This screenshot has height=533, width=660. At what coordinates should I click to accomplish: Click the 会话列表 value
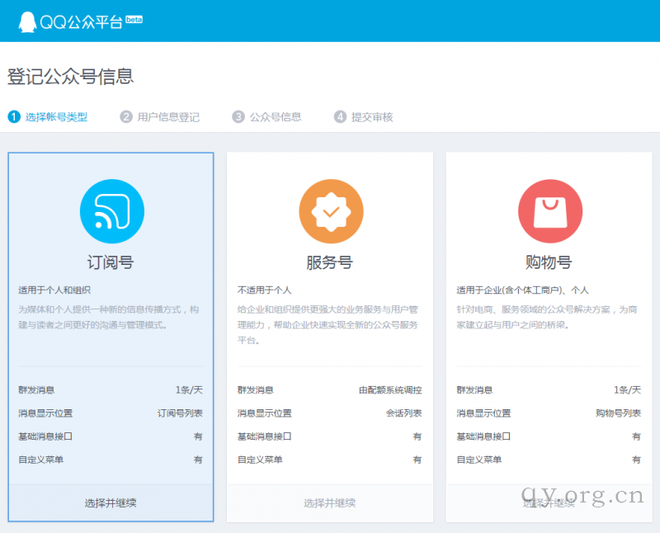pos(403,413)
